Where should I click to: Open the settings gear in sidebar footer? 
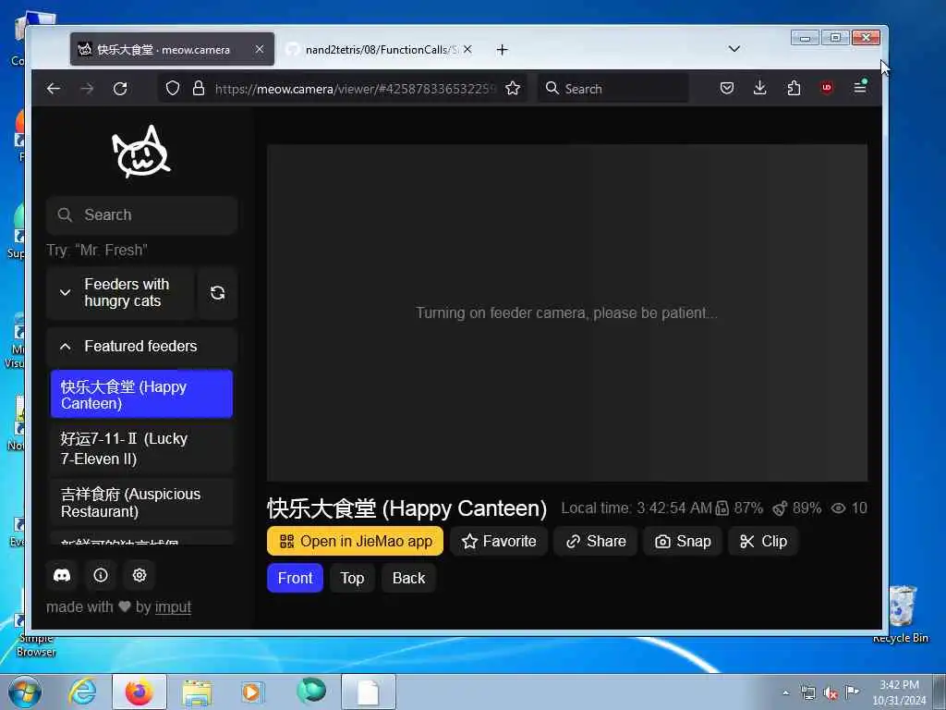pos(139,575)
